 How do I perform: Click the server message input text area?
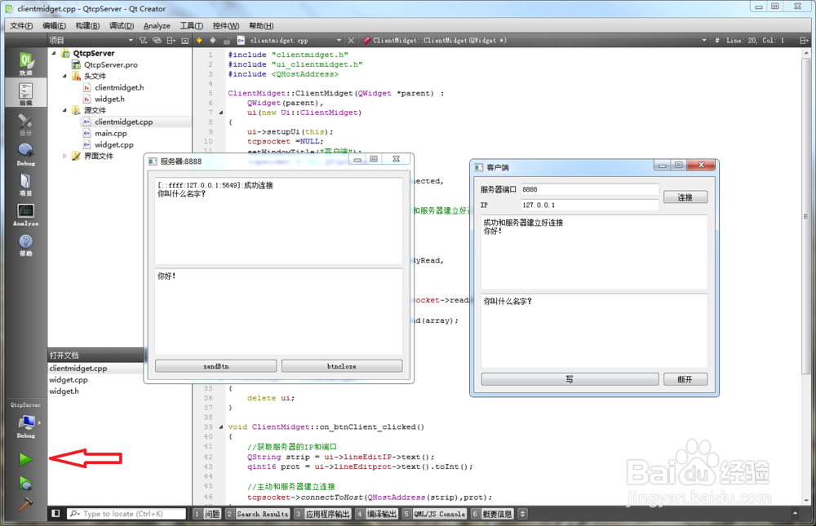(x=279, y=312)
